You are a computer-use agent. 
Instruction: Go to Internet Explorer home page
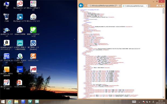[x=157, y=6]
